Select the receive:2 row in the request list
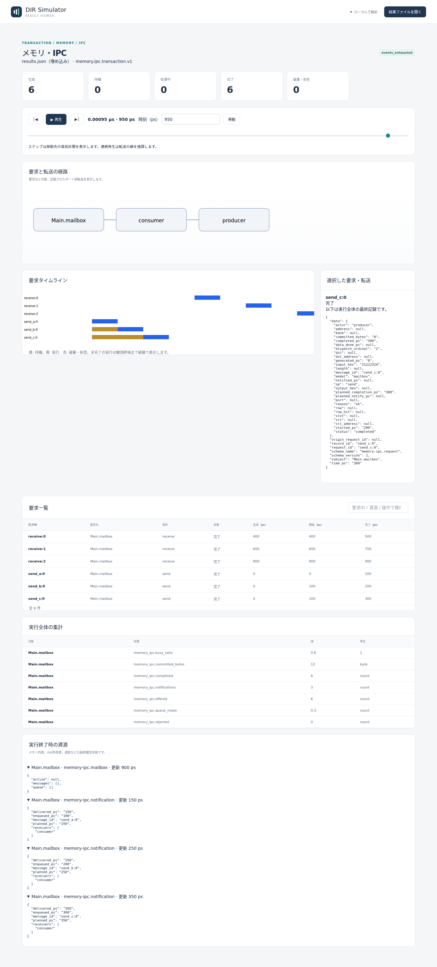The width and height of the screenshot is (437, 967). [218, 561]
